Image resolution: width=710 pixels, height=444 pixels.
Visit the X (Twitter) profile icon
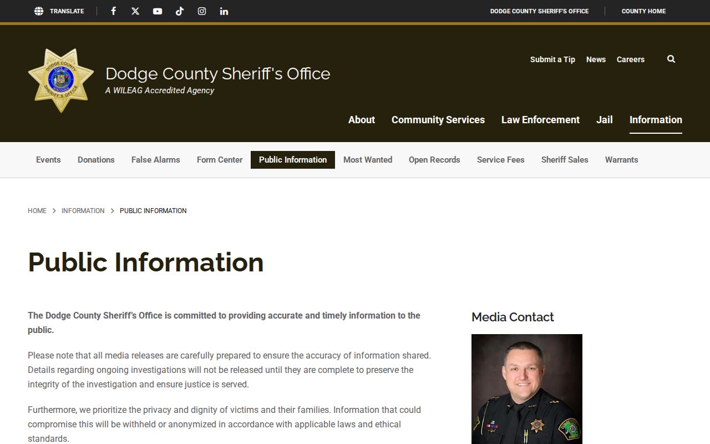tap(135, 11)
